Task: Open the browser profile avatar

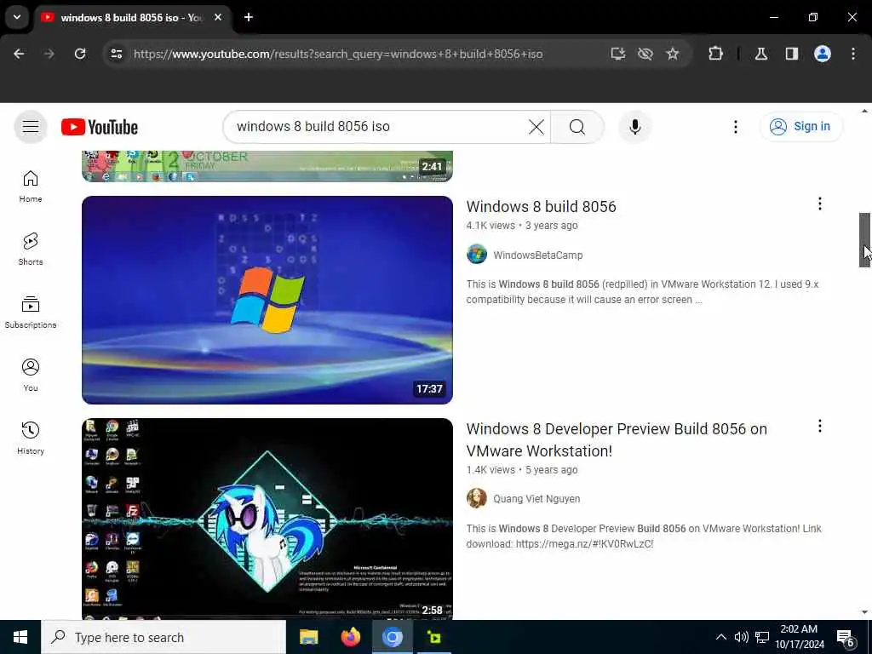Action: point(822,54)
